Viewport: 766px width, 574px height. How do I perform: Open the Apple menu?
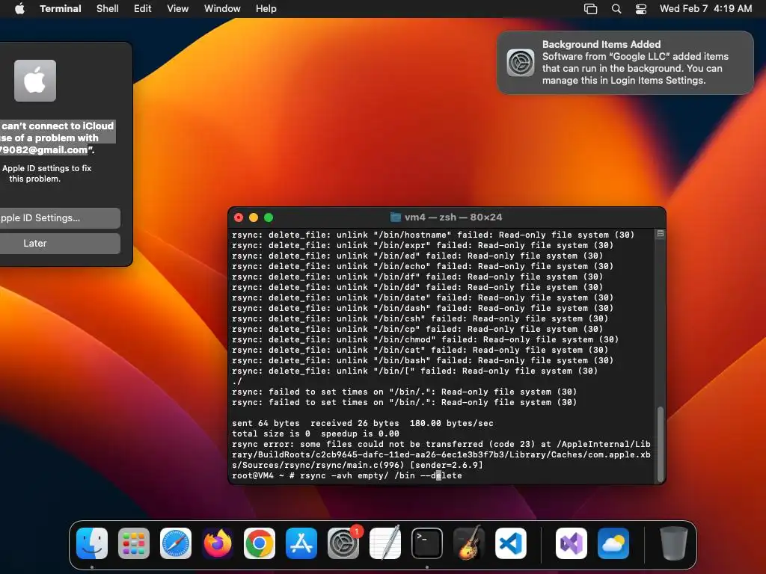[x=19, y=8]
